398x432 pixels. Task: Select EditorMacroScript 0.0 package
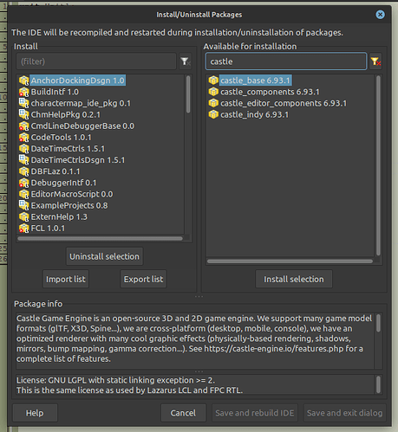coord(72,194)
